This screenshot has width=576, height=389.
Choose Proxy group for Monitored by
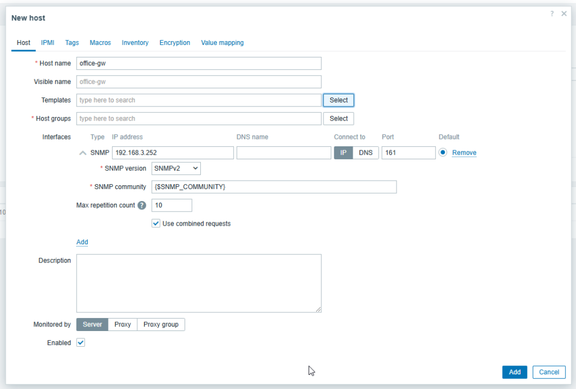tap(161, 325)
